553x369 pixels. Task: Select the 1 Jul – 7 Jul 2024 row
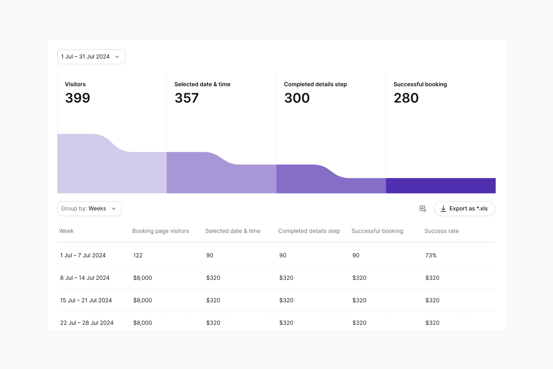(x=83, y=255)
